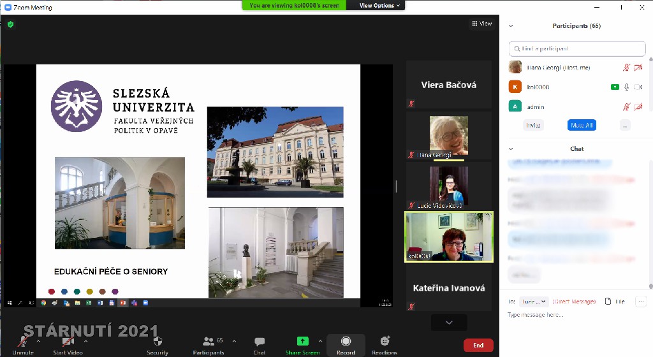Toggle Start Video camera button

tap(68, 342)
